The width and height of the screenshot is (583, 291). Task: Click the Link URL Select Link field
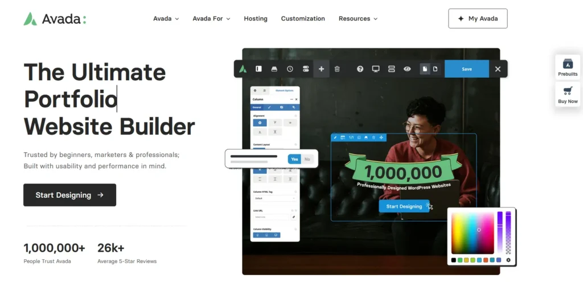click(x=271, y=217)
